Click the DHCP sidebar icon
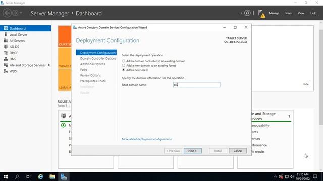The height and width of the screenshot is (181, 323). click(6, 53)
